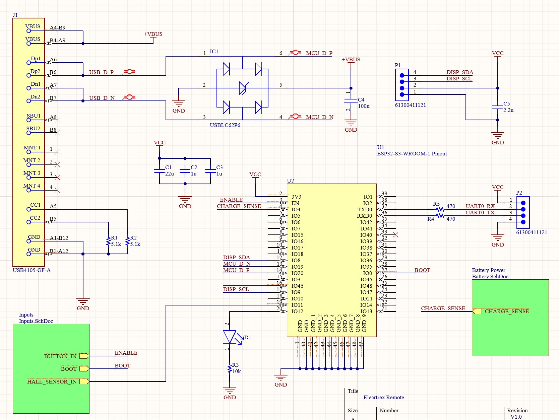Click the DISP_SCL net label near P1
The height and width of the screenshot is (420, 559).
point(459,78)
